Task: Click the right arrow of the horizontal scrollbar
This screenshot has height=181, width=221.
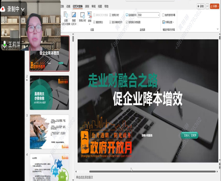Action: 217,172
